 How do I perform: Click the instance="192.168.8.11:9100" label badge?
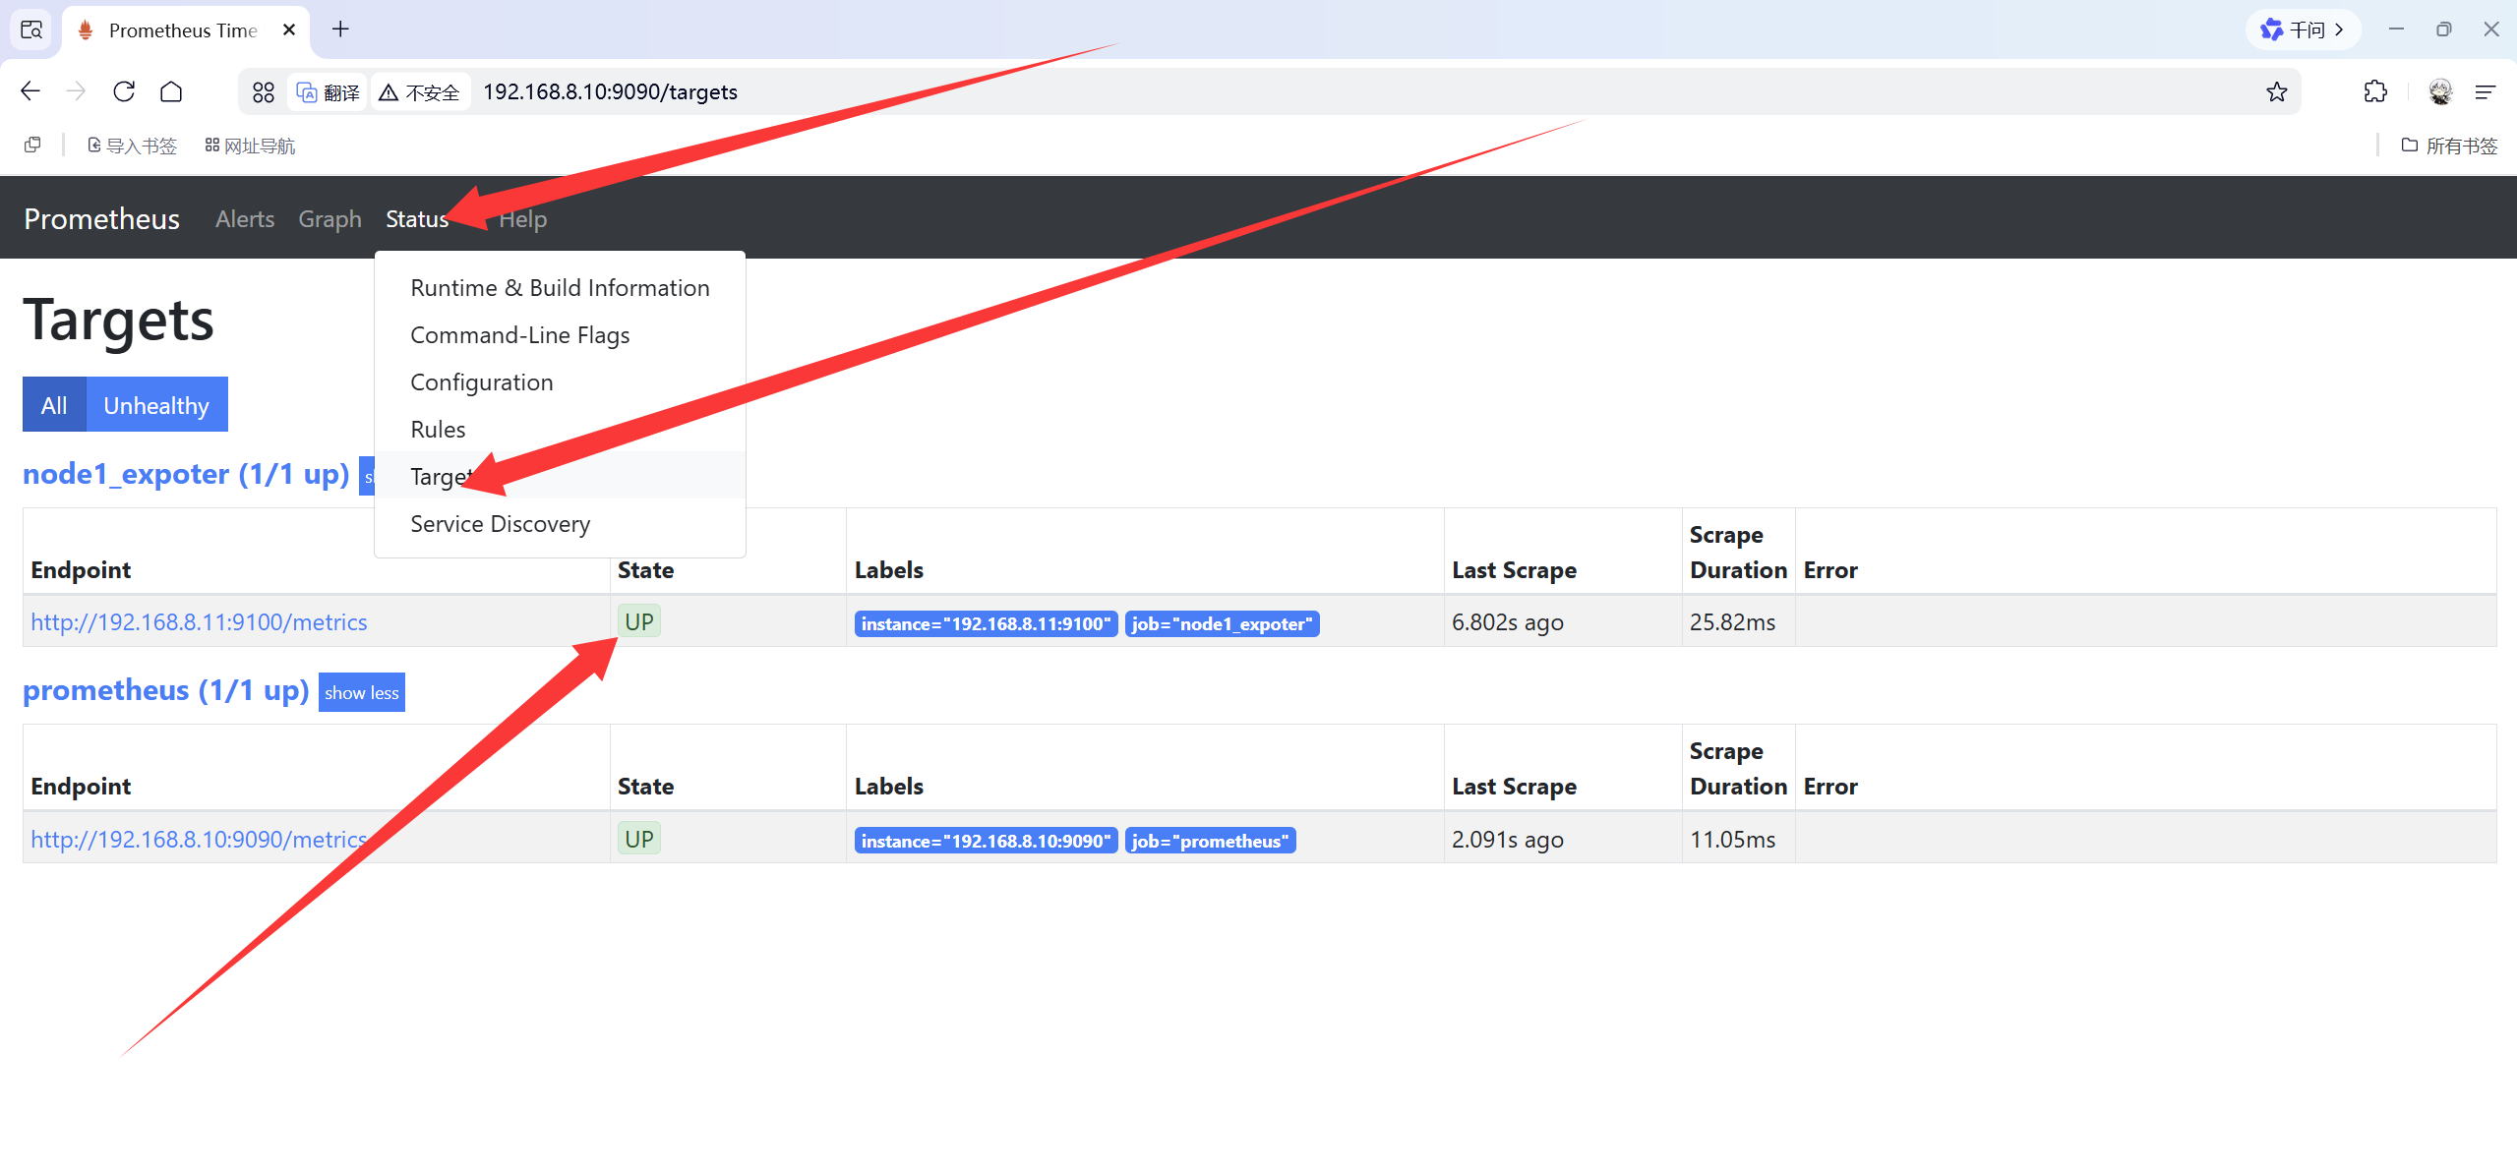coord(986,623)
